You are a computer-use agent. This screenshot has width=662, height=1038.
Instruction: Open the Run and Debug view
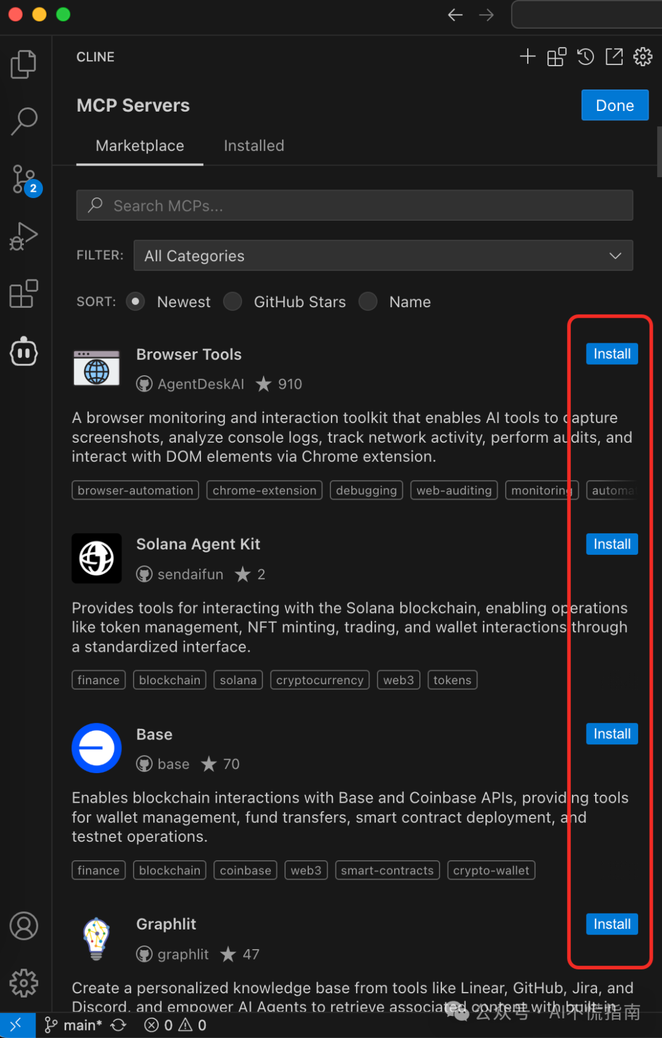click(24, 237)
